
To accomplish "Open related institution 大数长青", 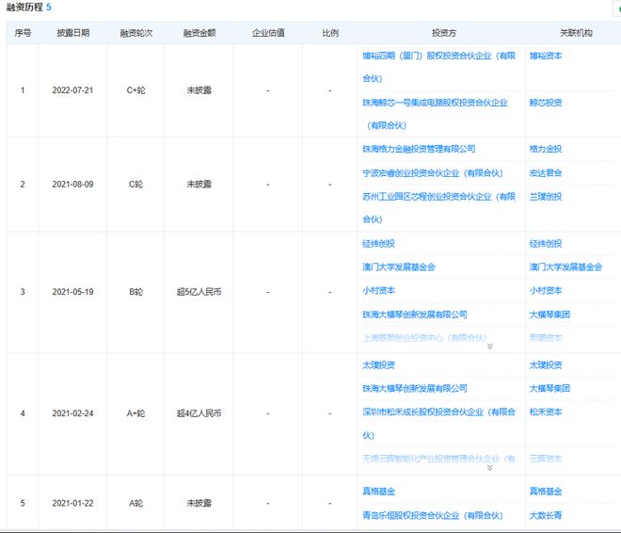I will point(546,515).
